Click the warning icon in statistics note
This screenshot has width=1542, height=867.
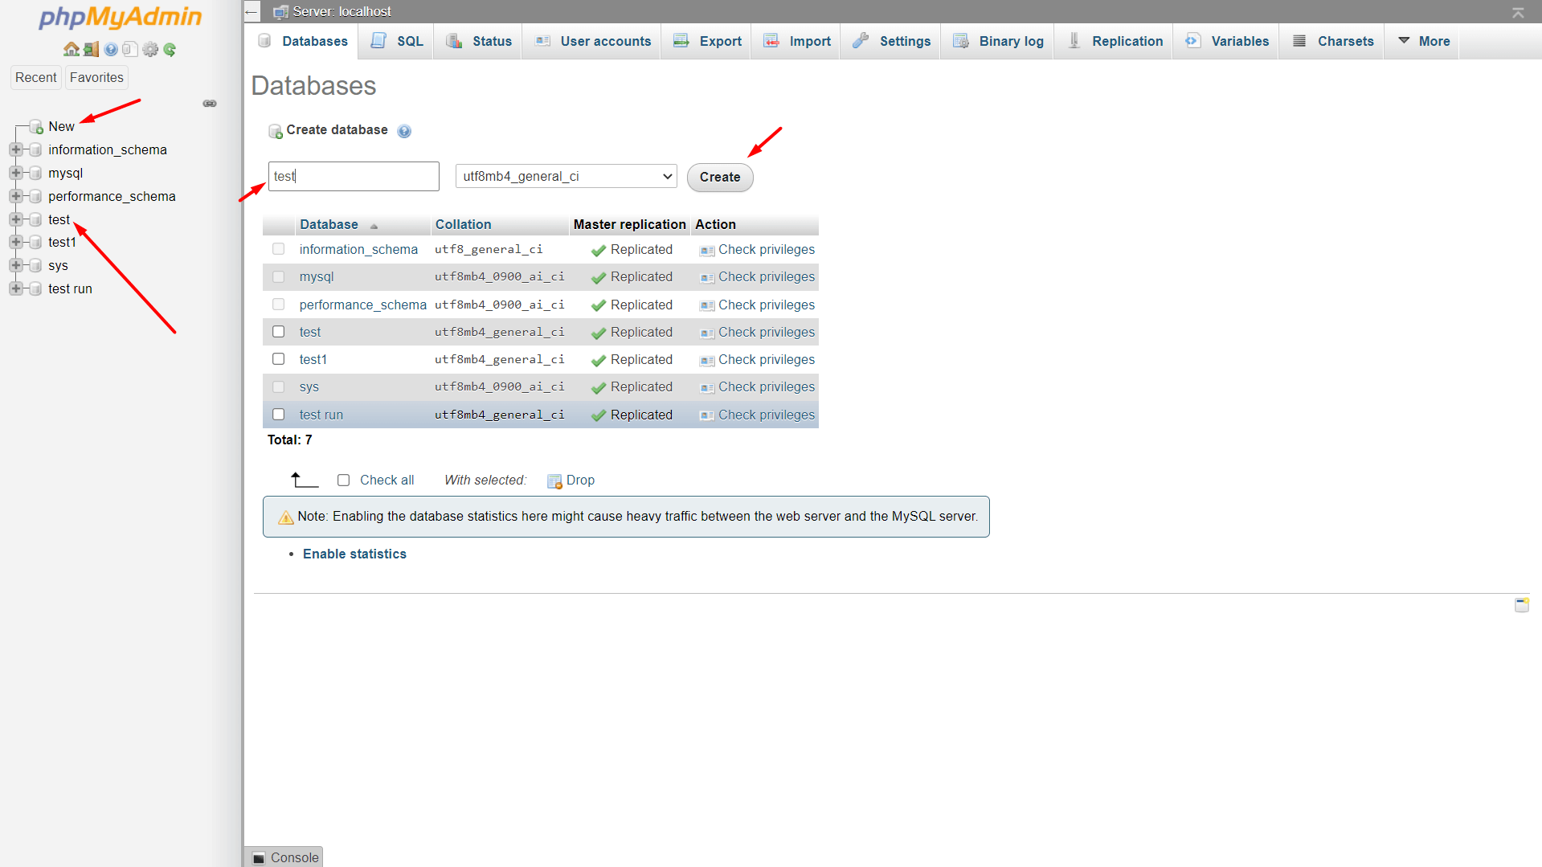coord(285,517)
